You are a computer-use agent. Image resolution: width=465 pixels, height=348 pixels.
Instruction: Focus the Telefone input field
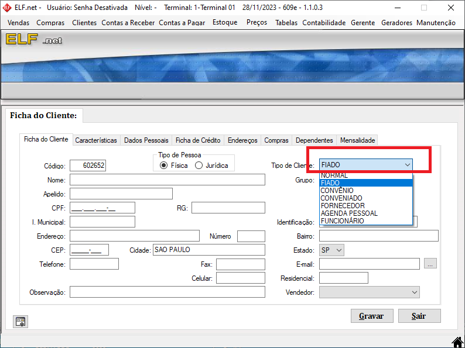click(x=94, y=264)
